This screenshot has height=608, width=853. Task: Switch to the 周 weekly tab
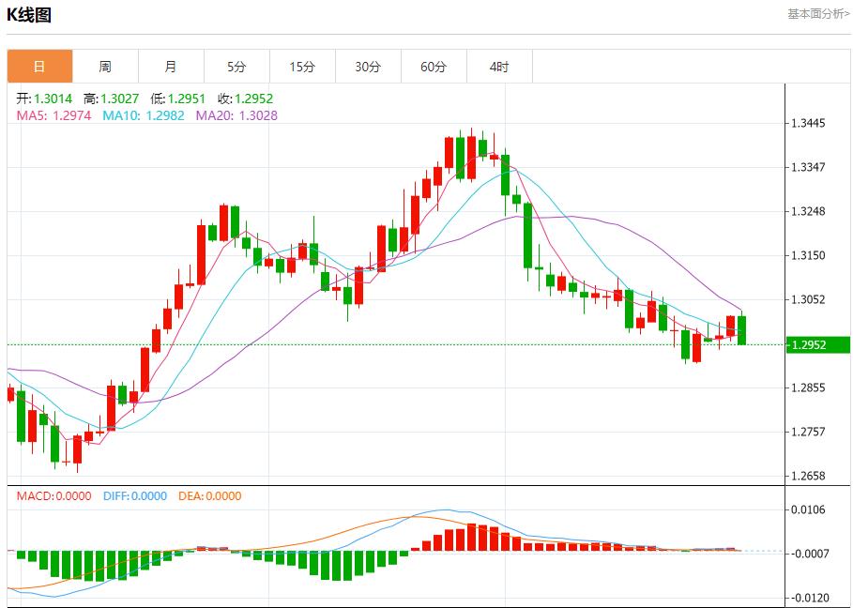click(105, 67)
